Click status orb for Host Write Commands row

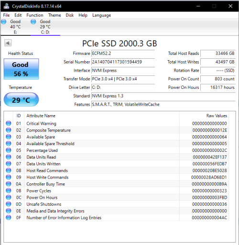tap(9, 177)
